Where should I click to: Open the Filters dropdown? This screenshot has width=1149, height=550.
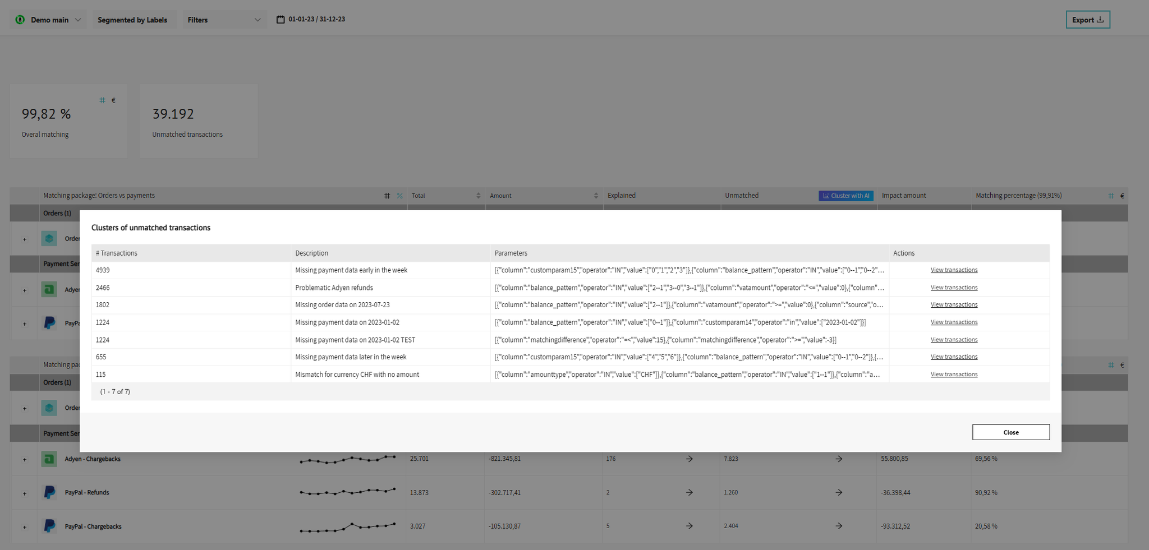(224, 20)
